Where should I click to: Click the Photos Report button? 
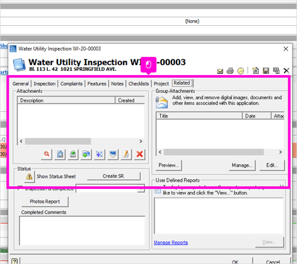(x=45, y=201)
